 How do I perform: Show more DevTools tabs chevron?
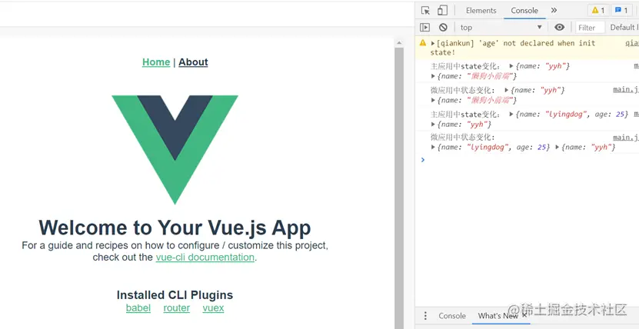(554, 11)
